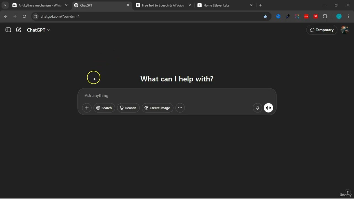Open the more tools ellipsis menu

click(180, 108)
